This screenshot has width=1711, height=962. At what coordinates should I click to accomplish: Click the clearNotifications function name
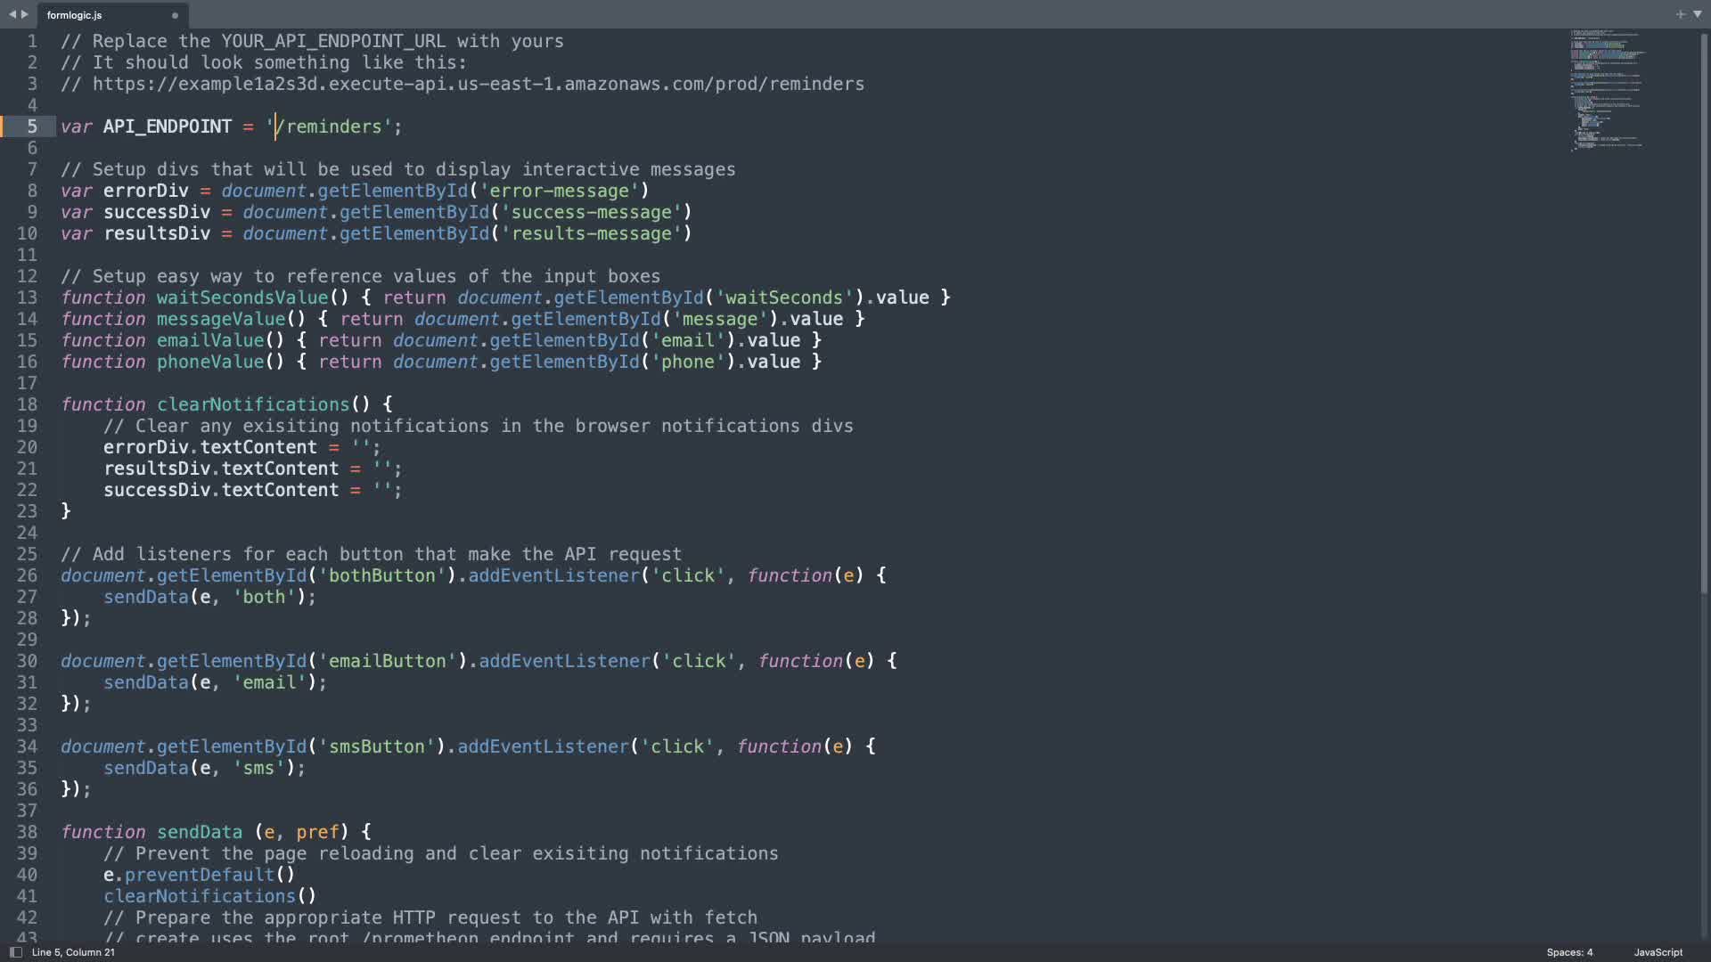(253, 404)
